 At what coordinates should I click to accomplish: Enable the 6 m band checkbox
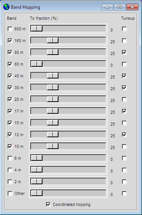10,158
